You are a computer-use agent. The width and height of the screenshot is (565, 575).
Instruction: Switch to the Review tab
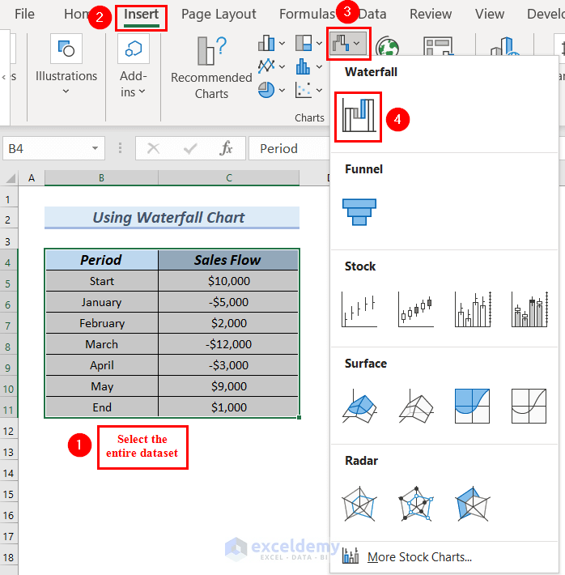431,14
